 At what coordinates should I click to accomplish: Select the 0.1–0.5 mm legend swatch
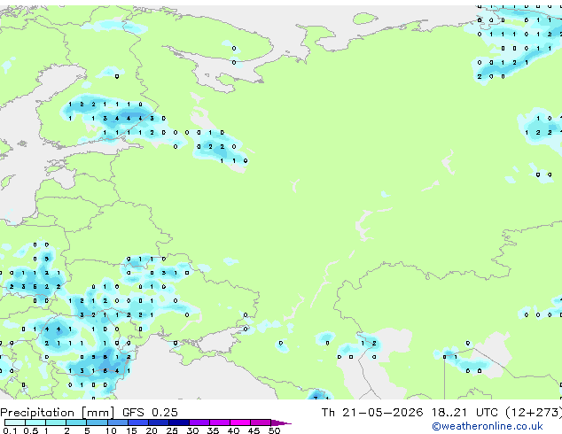tap(15, 422)
